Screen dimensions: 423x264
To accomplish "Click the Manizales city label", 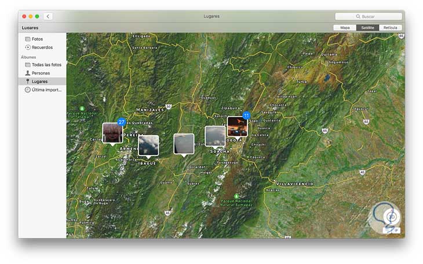I will pyautogui.click(x=150, y=110).
